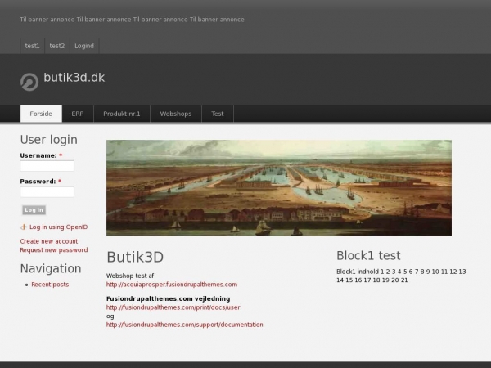Open the acquiaprosper.fusiondrupalthemes.com link
This screenshot has height=368, width=491.
coord(172,285)
